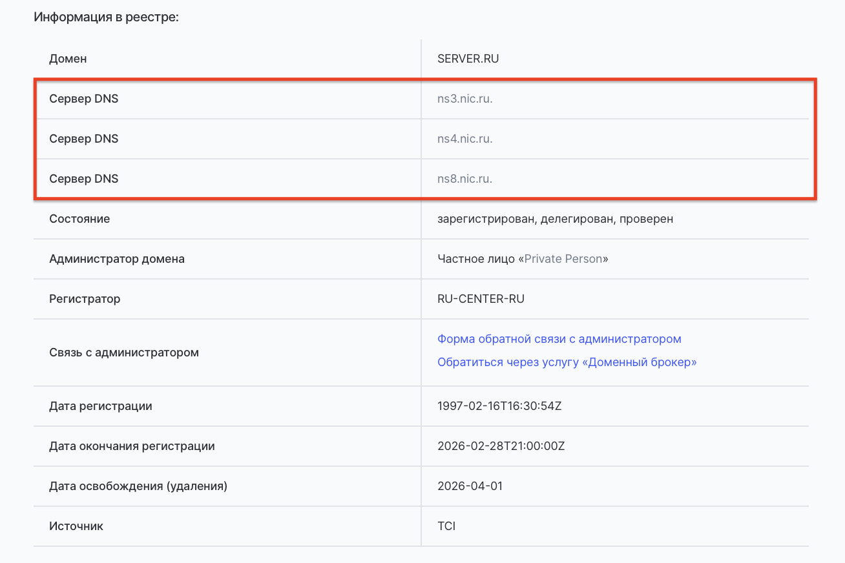This screenshot has height=563, width=845.
Task: Click the expiration date 2026-02-28T21:00:00Z
Action: [501, 446]
